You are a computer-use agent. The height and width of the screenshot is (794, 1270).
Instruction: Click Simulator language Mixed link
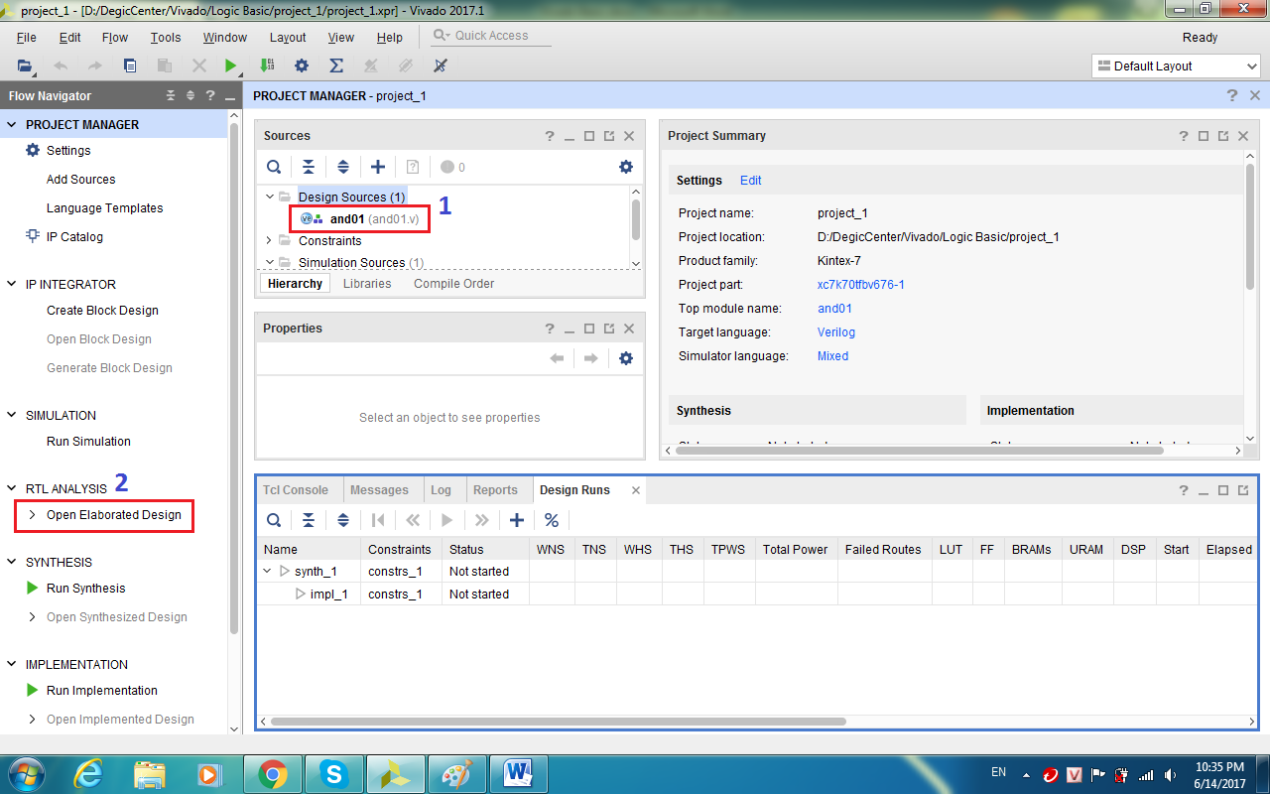tap(833, 356)
